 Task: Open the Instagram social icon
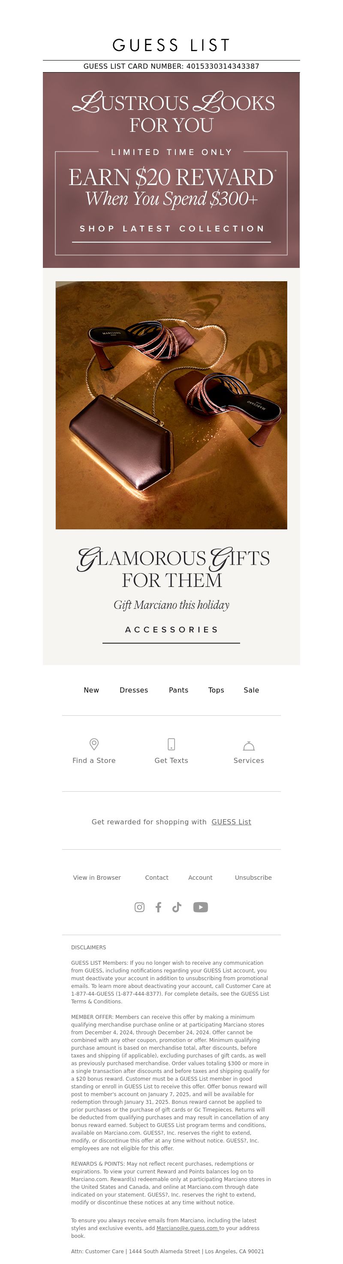click(140, 907)
